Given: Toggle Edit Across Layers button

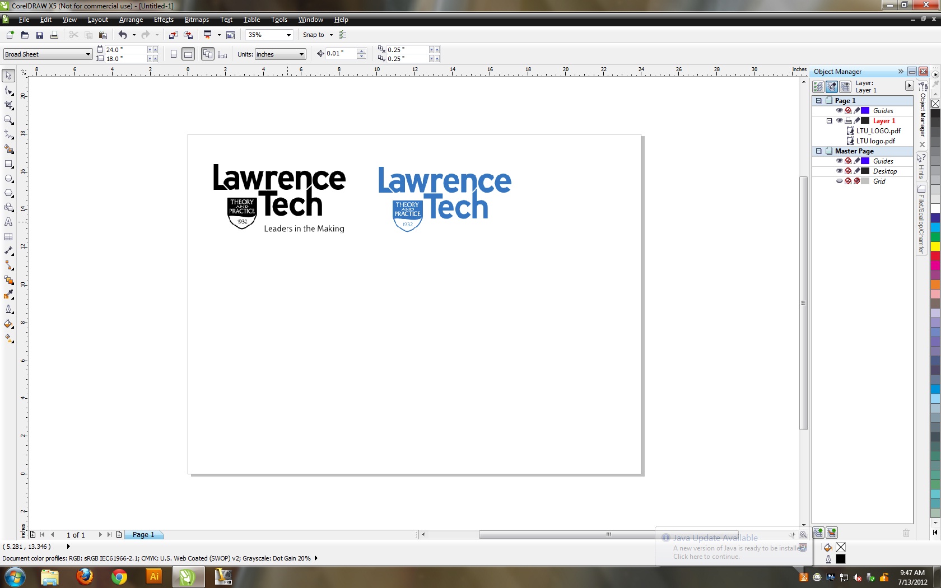Looking at the screenshot, I should click(832, 86).
